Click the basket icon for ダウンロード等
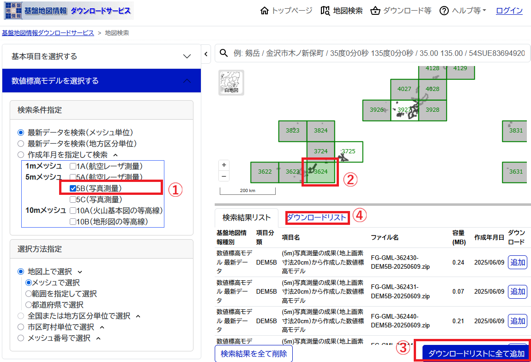The height and width of the screenshot is (362, 531). coord(375,11)
